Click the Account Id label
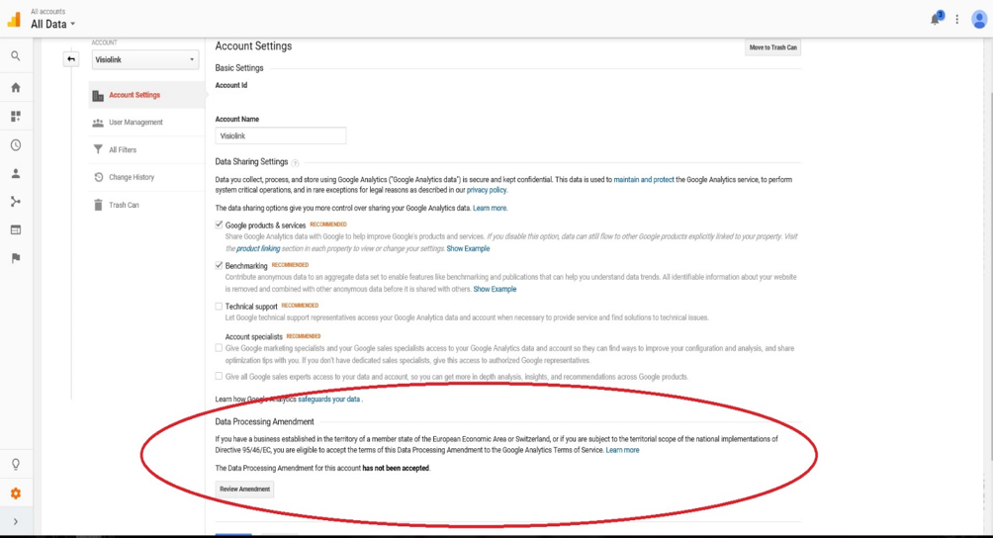 231,85
